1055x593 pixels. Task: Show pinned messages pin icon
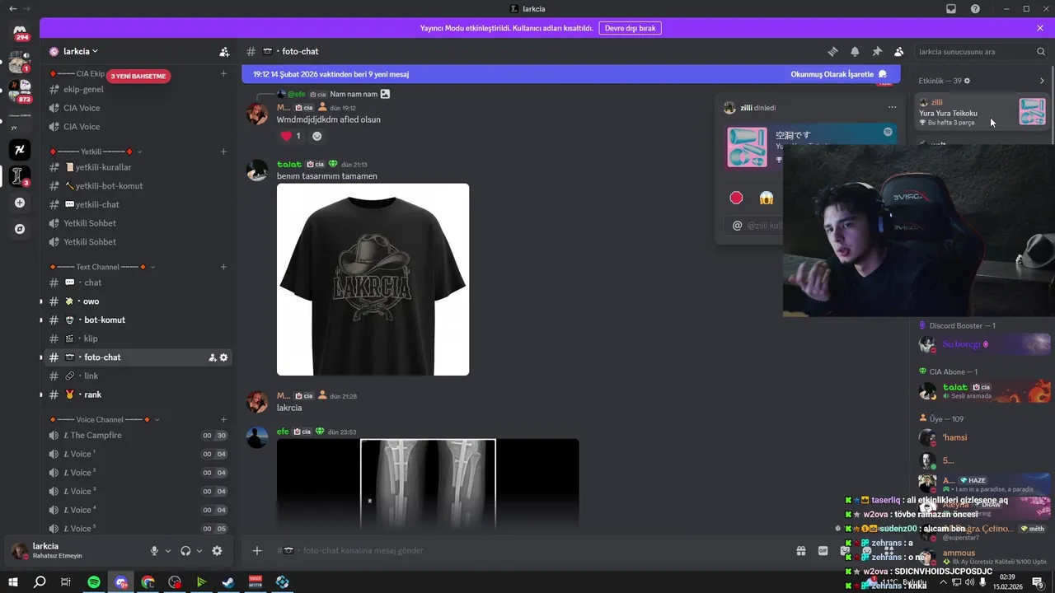point(877,51)
